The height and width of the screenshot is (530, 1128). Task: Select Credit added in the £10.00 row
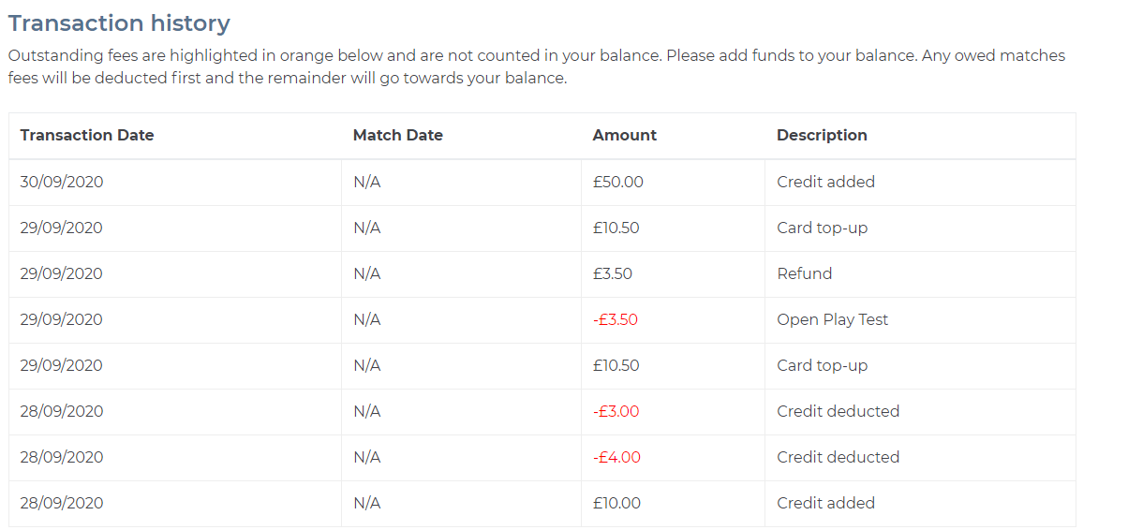click(x=825, y=503)
